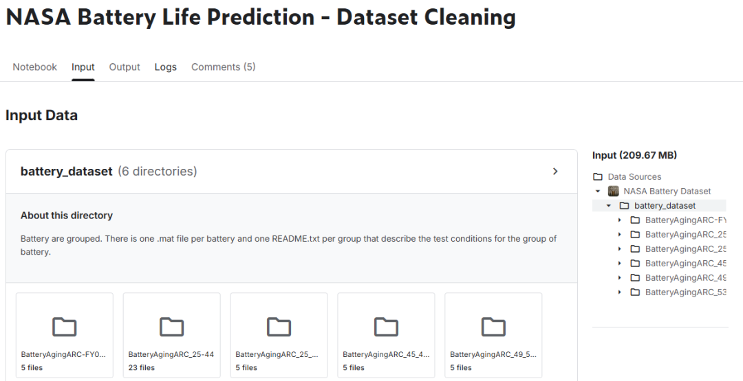Switch to the Notebook tab

pyautogui.click(x=34, y=67)
